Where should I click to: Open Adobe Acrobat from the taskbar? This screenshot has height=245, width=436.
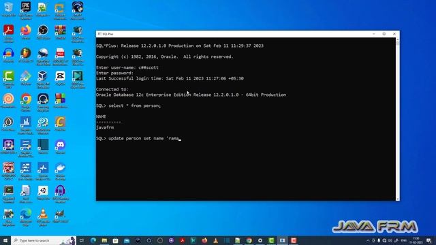point(182,240)
